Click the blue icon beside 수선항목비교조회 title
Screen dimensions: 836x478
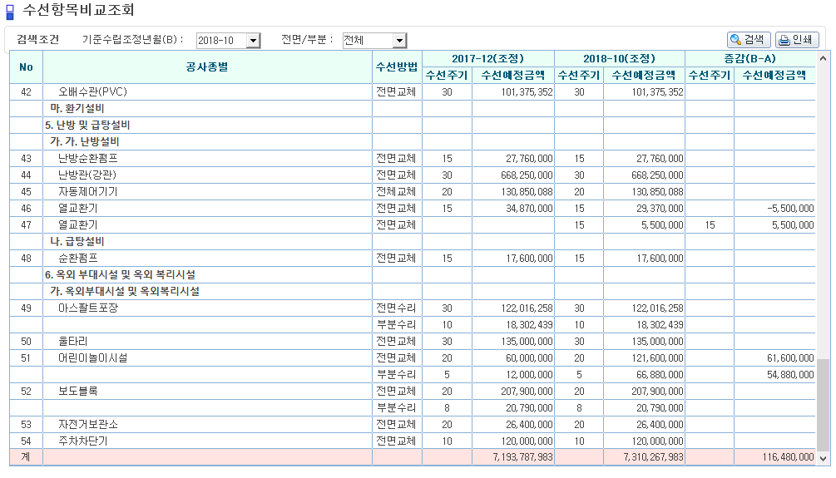(x=10, y=12)
